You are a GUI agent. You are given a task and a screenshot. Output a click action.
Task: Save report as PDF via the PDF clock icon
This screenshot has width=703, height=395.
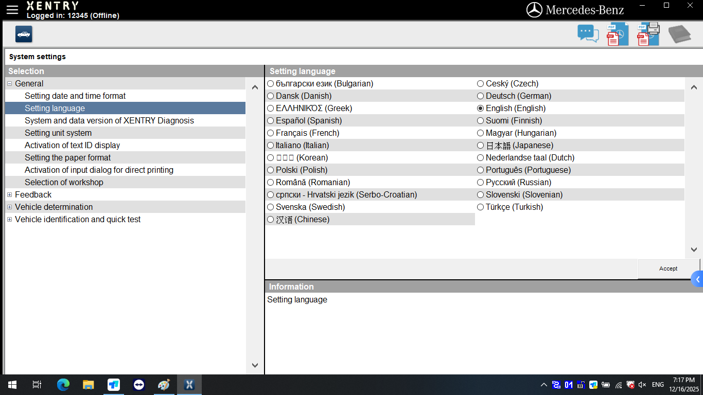point(617,33)
